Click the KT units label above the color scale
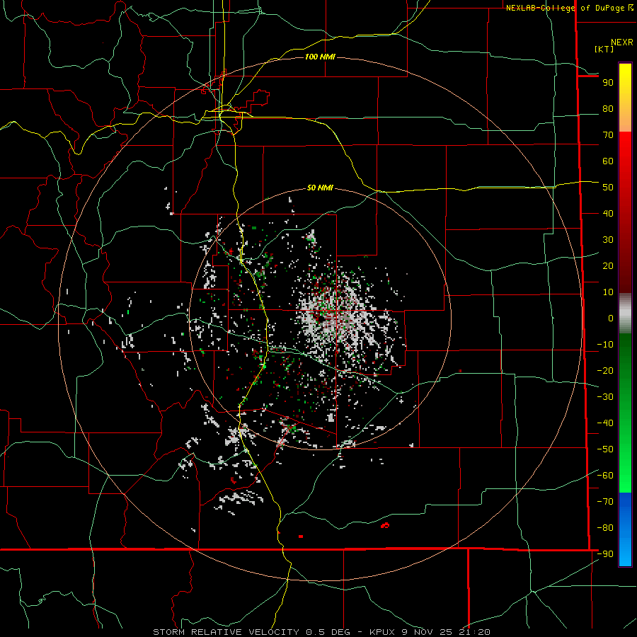 click(x=604, y=49)
